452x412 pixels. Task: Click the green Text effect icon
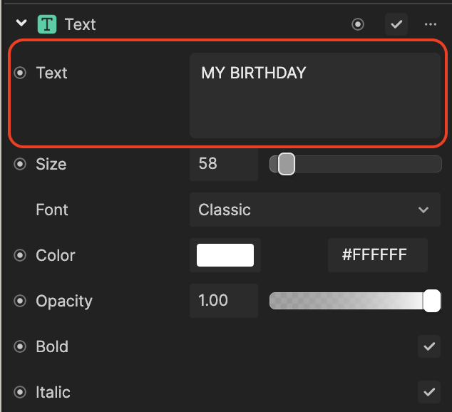click(47, 24)
